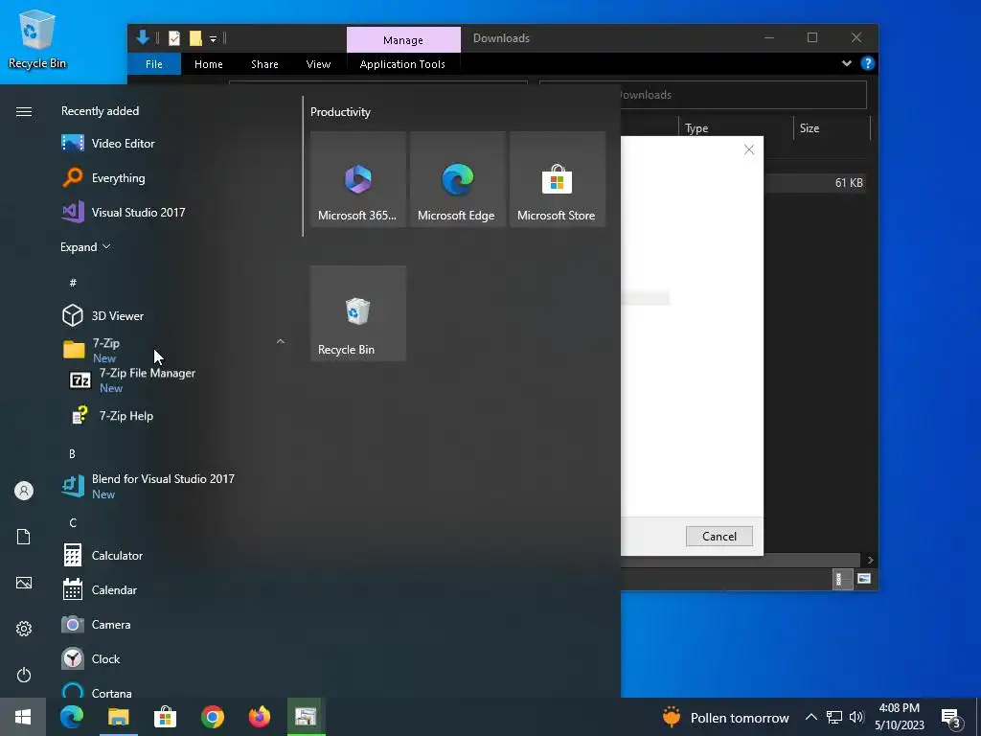Open the Recycle Bin tile
The image size is (981, 736).
coord(358,313)
